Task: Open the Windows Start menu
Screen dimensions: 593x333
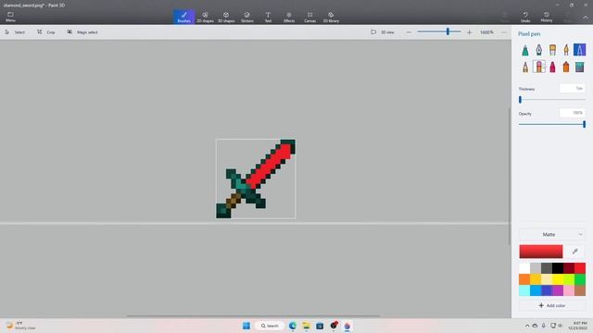Action: 246,326
